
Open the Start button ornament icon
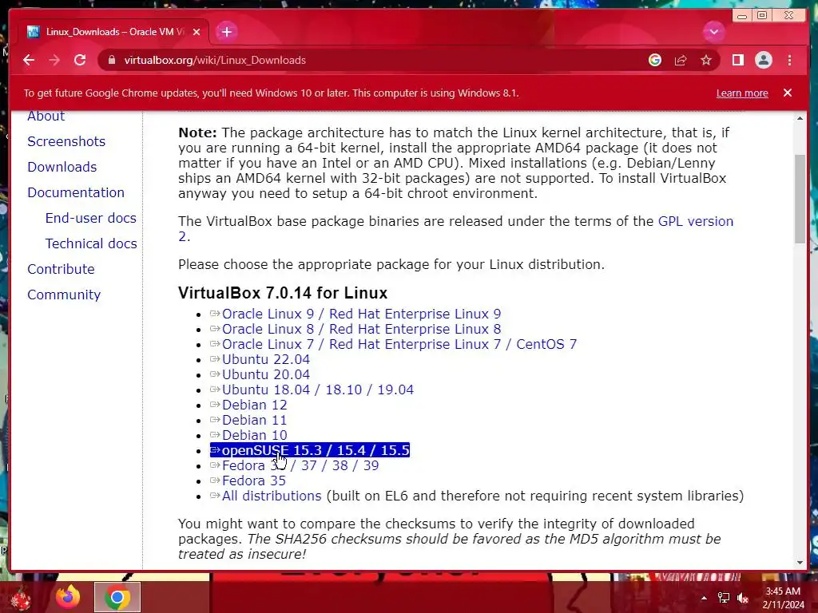[20, 597]
